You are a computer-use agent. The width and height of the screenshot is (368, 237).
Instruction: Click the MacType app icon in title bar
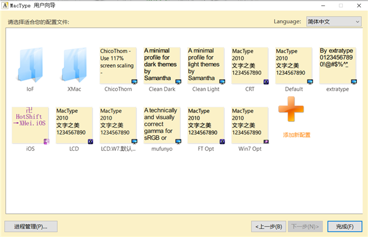click(x=5, y=6)
